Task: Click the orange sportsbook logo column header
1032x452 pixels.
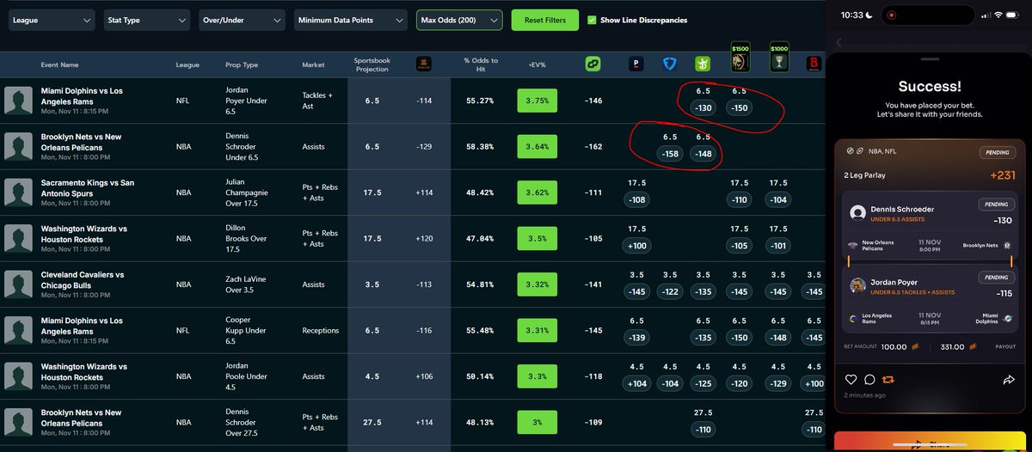Action: [423, 64]
